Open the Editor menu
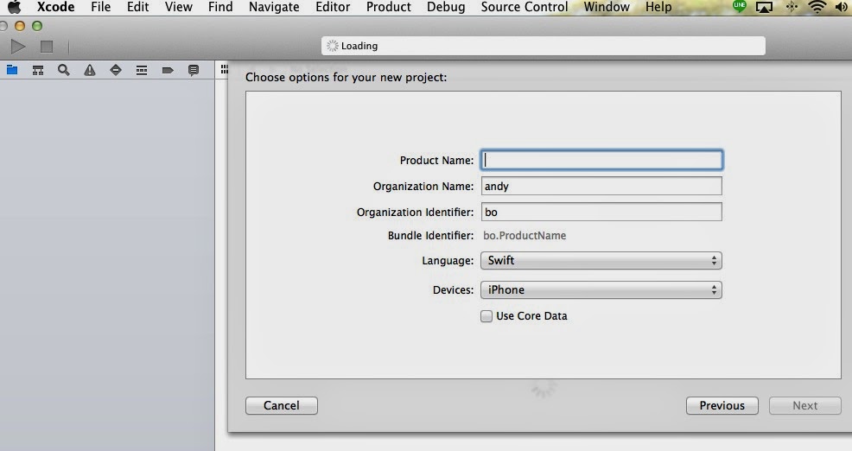Viewport: 852px width, 451px height. coord(333,7)
